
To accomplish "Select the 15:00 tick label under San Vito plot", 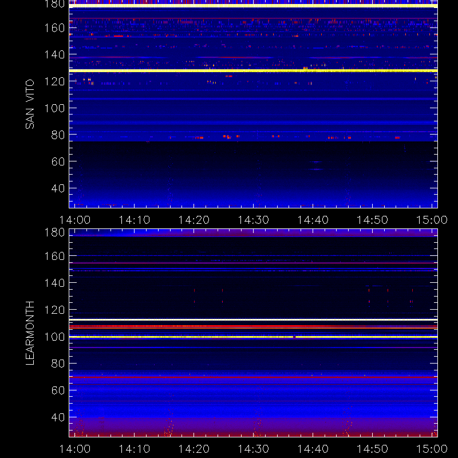I will (x=432, y=220).
